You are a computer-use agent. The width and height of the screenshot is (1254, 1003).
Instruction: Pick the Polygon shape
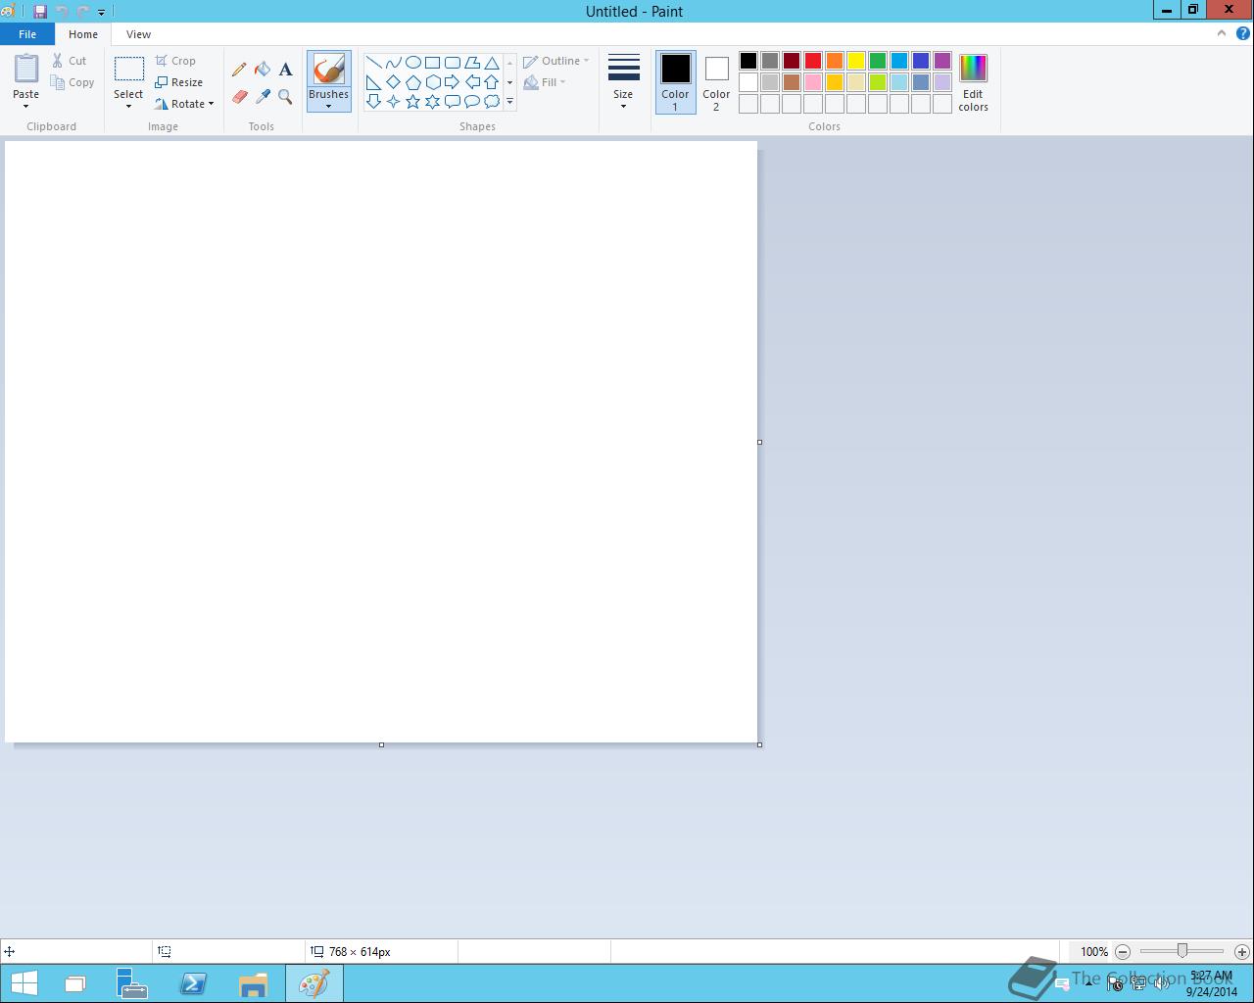coord(471,62)
